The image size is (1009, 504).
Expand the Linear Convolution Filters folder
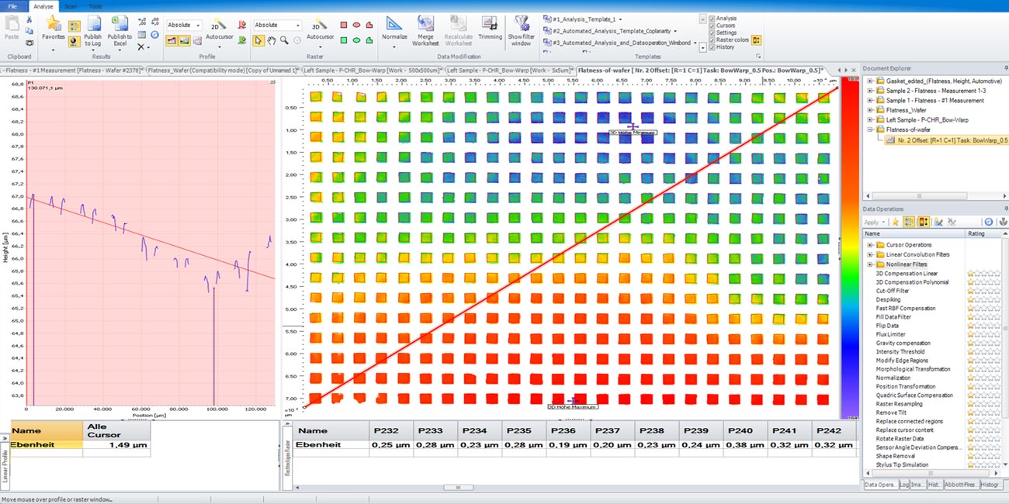coord(869,254)
